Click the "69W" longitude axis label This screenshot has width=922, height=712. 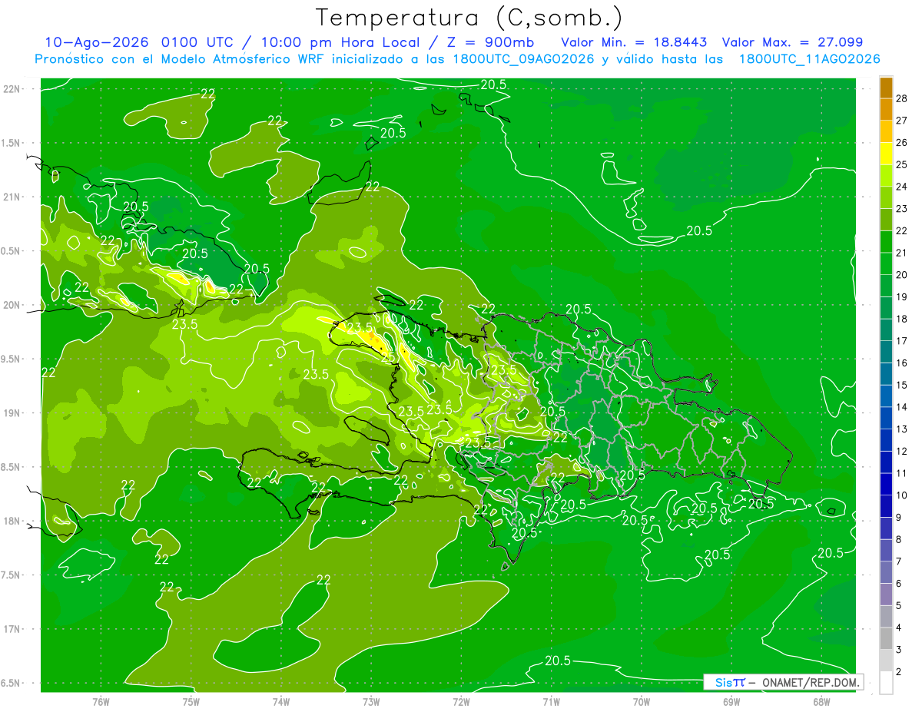pyautogui.click(x=731, y=701)
